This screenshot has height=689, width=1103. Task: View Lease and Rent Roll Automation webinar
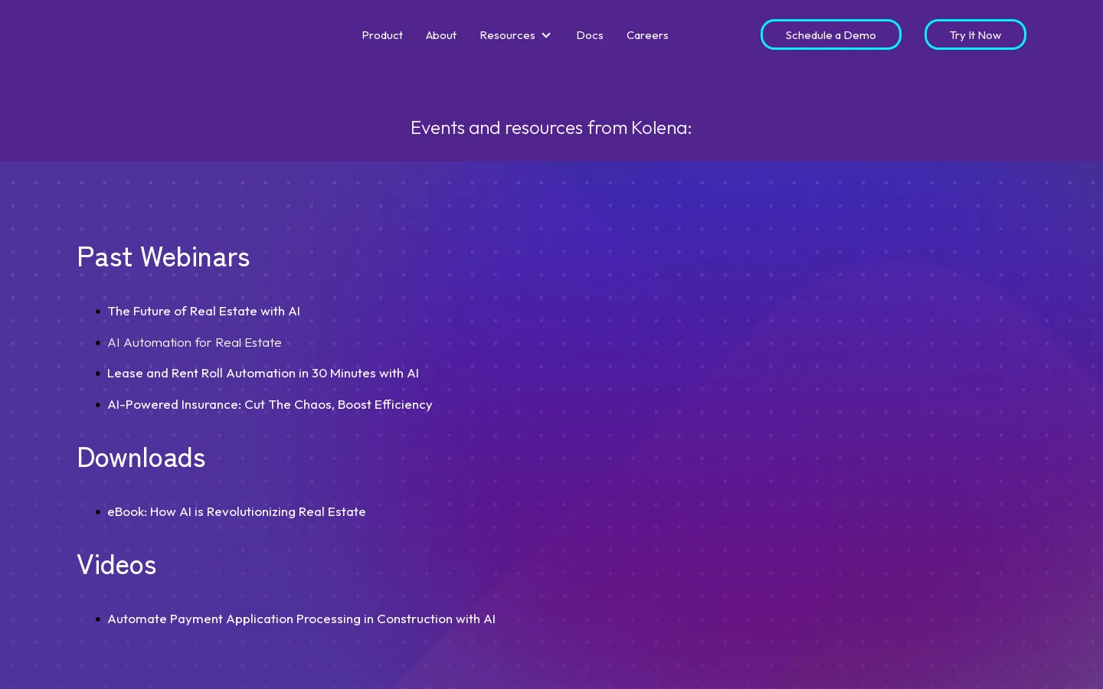263,373
